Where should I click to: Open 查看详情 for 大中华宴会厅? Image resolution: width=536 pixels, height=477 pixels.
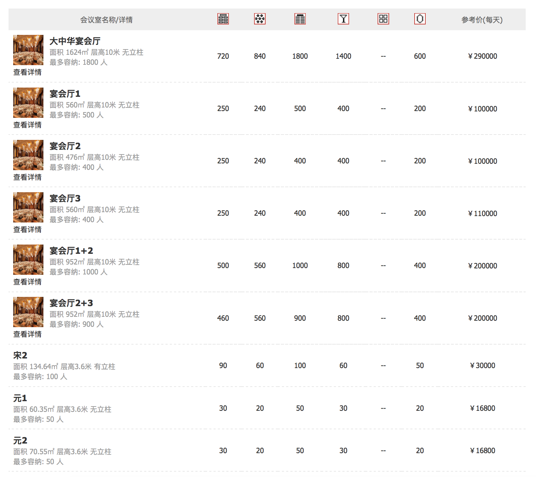point(27,72)
